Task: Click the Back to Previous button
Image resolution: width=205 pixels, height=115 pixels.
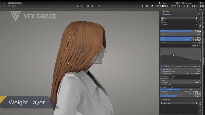Action: coord(15,3)
